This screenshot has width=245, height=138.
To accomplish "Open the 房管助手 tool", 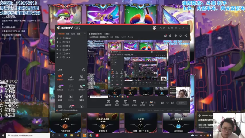I will [x=71, y=78].
